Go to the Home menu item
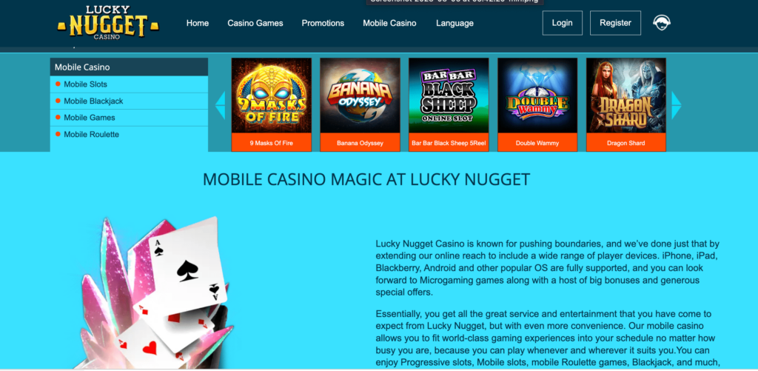The height and width of the screenshot is (371, 758). 198,23
